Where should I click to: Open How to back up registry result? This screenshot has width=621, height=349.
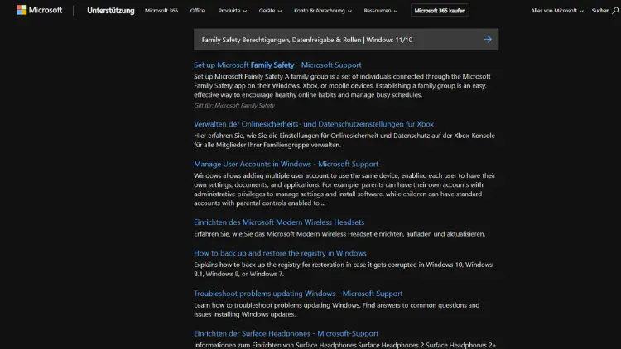pos(280,253)
